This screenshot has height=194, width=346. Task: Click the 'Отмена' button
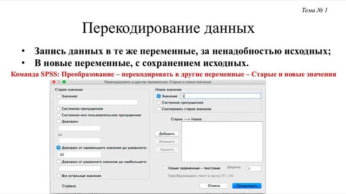coord(214,186)
